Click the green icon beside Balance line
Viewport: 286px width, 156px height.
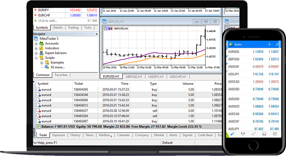tap(39, 126)
